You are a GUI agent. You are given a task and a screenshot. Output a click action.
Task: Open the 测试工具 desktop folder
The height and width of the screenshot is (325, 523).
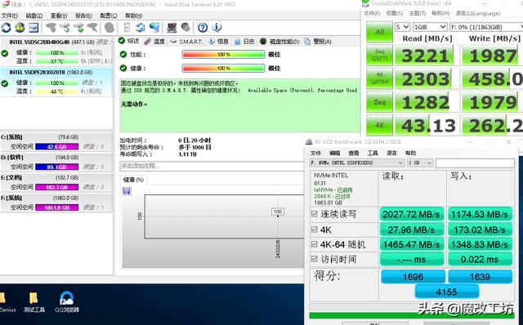pyautogui.click(x=34, y=302)
